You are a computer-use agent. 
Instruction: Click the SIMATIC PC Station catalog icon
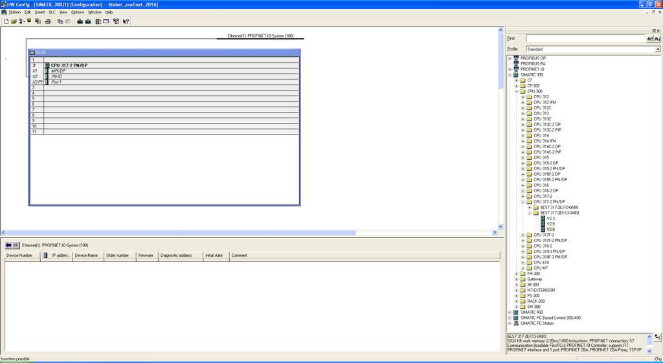(516, 324)
